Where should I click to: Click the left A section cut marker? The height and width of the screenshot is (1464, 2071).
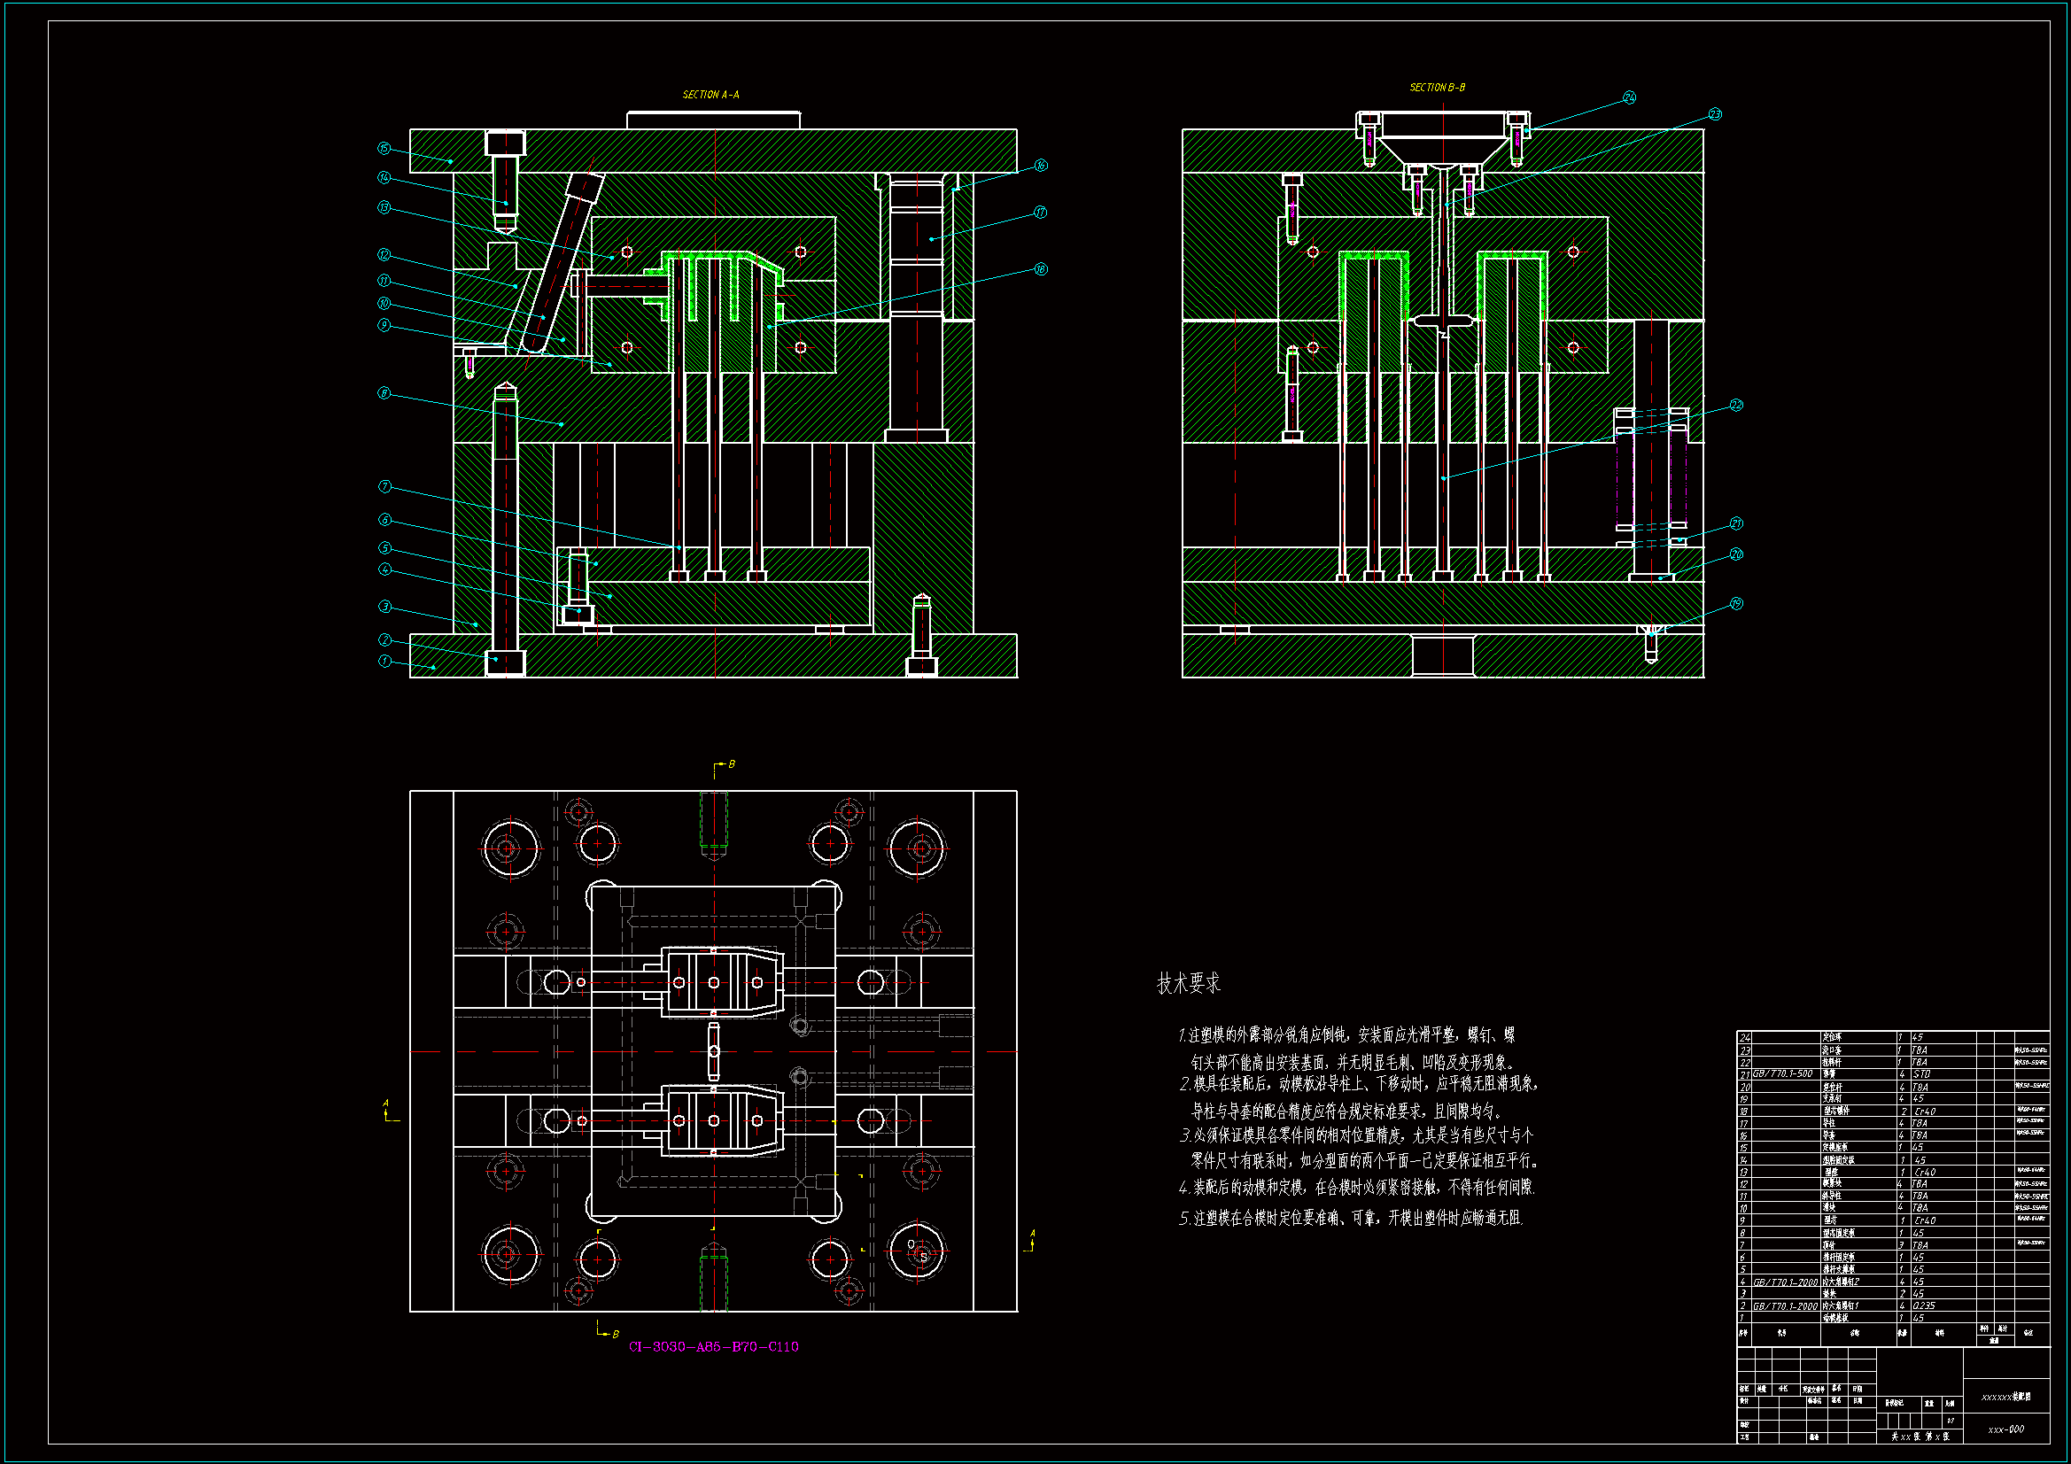coord(388,1112)
